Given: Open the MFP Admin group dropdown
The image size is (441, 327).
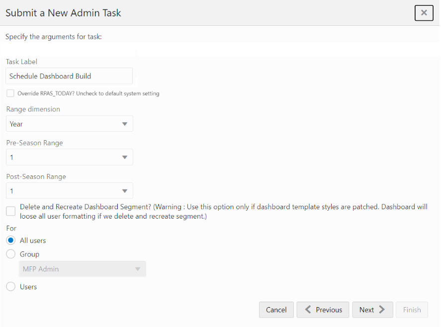Looking at the screenshot, I should pos(83,269).
